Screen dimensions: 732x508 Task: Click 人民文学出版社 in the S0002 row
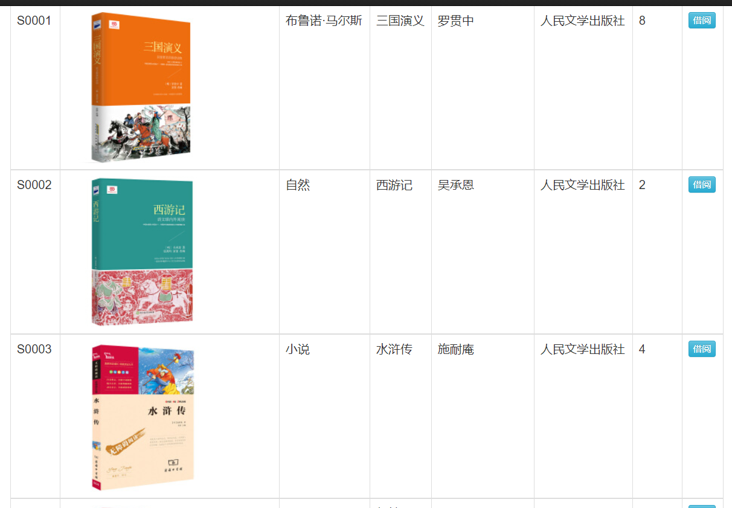pos(583,185)
